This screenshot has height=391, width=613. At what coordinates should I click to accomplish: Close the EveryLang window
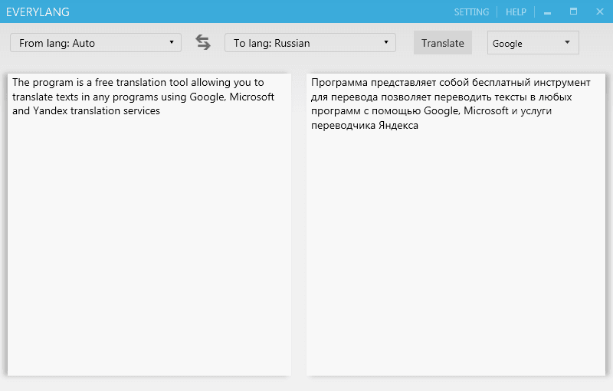[x=598, y=12]
